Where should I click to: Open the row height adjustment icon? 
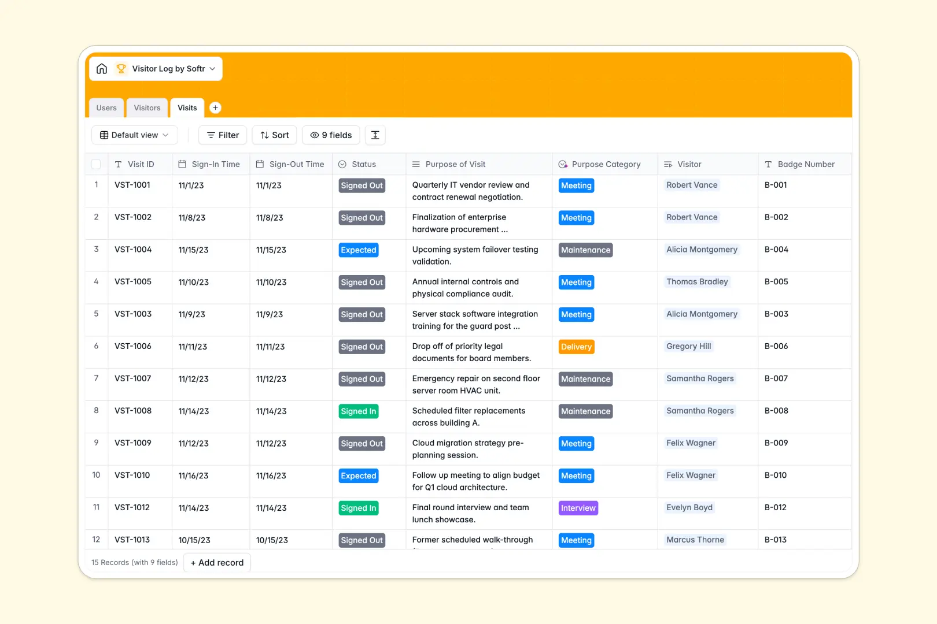click(375, 135)
